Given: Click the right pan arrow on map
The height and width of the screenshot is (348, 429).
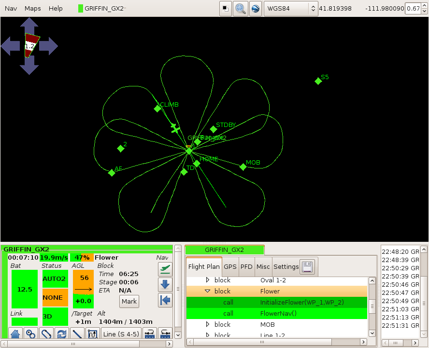Looking at the screenshot, I should (x=48, y=46).
